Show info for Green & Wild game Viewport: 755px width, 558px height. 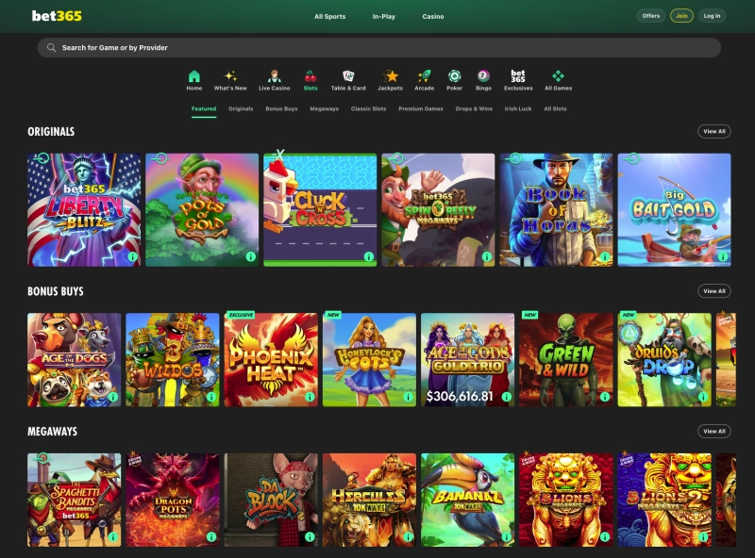(605, 397)
